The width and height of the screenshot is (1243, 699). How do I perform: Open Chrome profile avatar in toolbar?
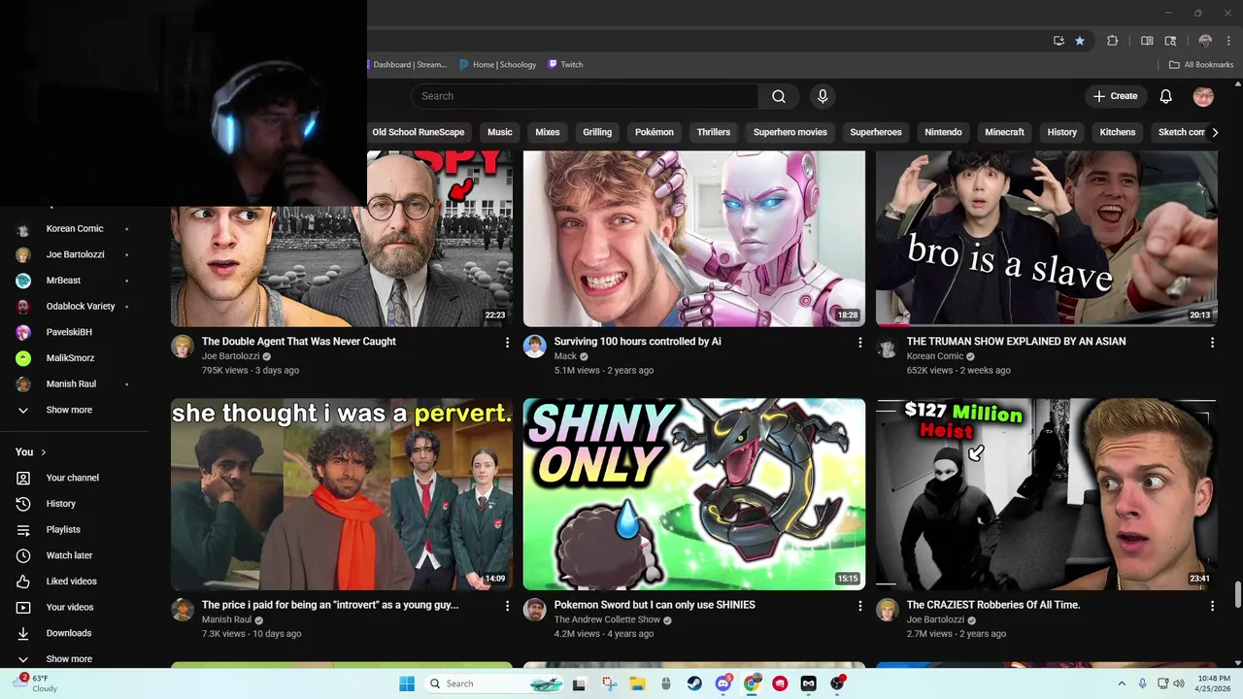[1205, 41]
